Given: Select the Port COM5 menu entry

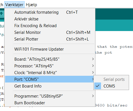Looking at the screenshot, I should point(50,79).
